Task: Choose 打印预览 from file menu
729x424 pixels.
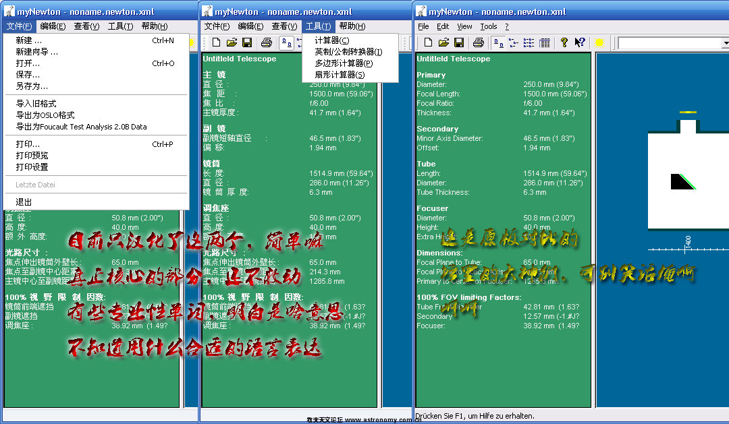Action: 96,156
